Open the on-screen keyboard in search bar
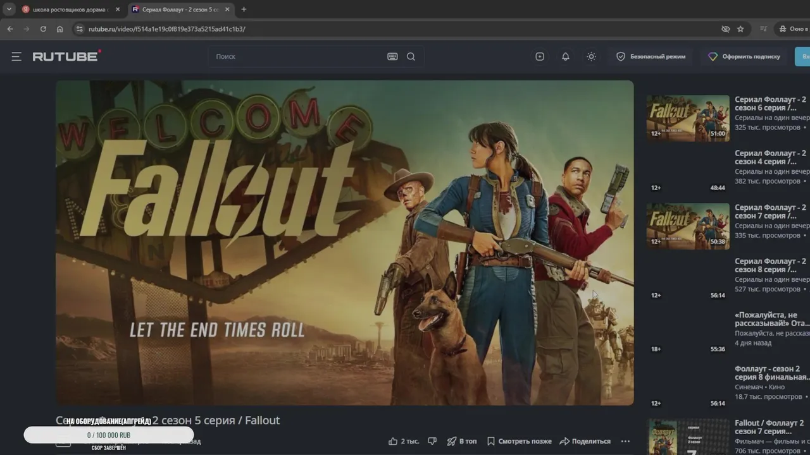Screen dimensions: 810x455 click(392, 56)
